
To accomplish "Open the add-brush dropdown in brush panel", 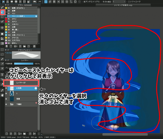I will point(16,46).
